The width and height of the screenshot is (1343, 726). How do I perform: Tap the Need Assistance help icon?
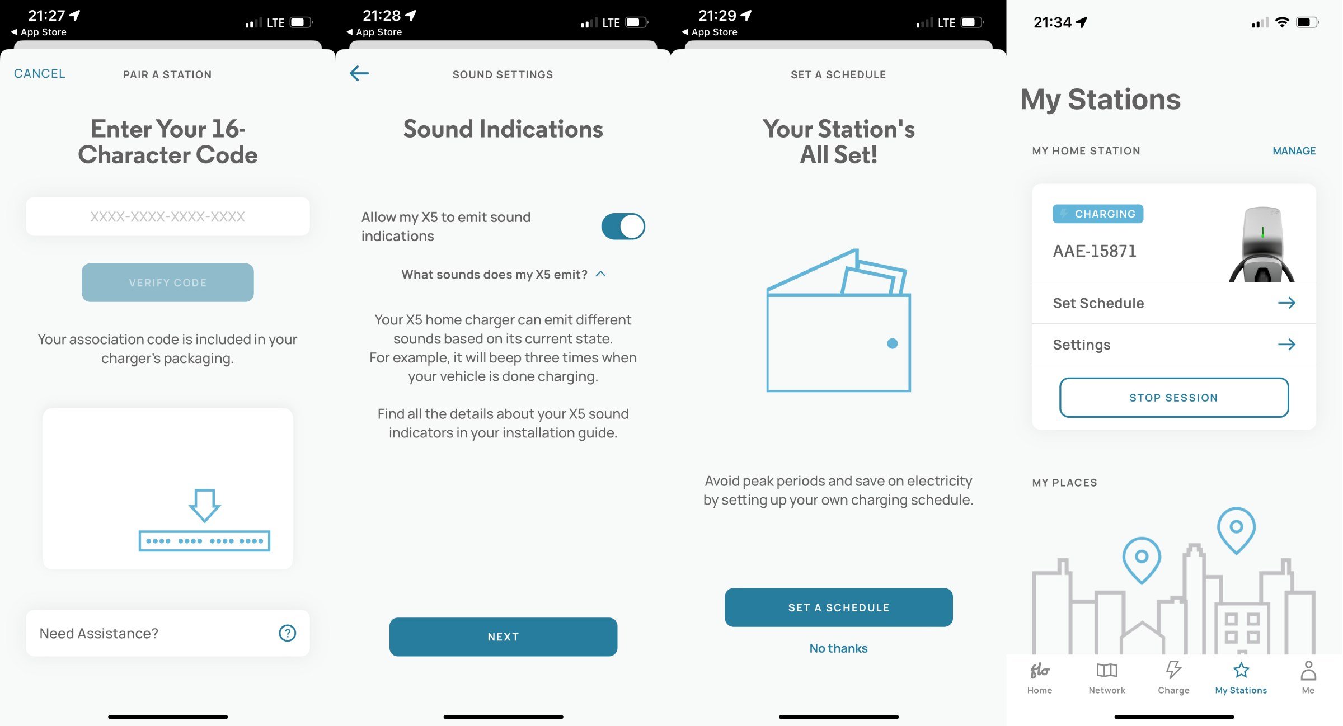pos(288,632)
